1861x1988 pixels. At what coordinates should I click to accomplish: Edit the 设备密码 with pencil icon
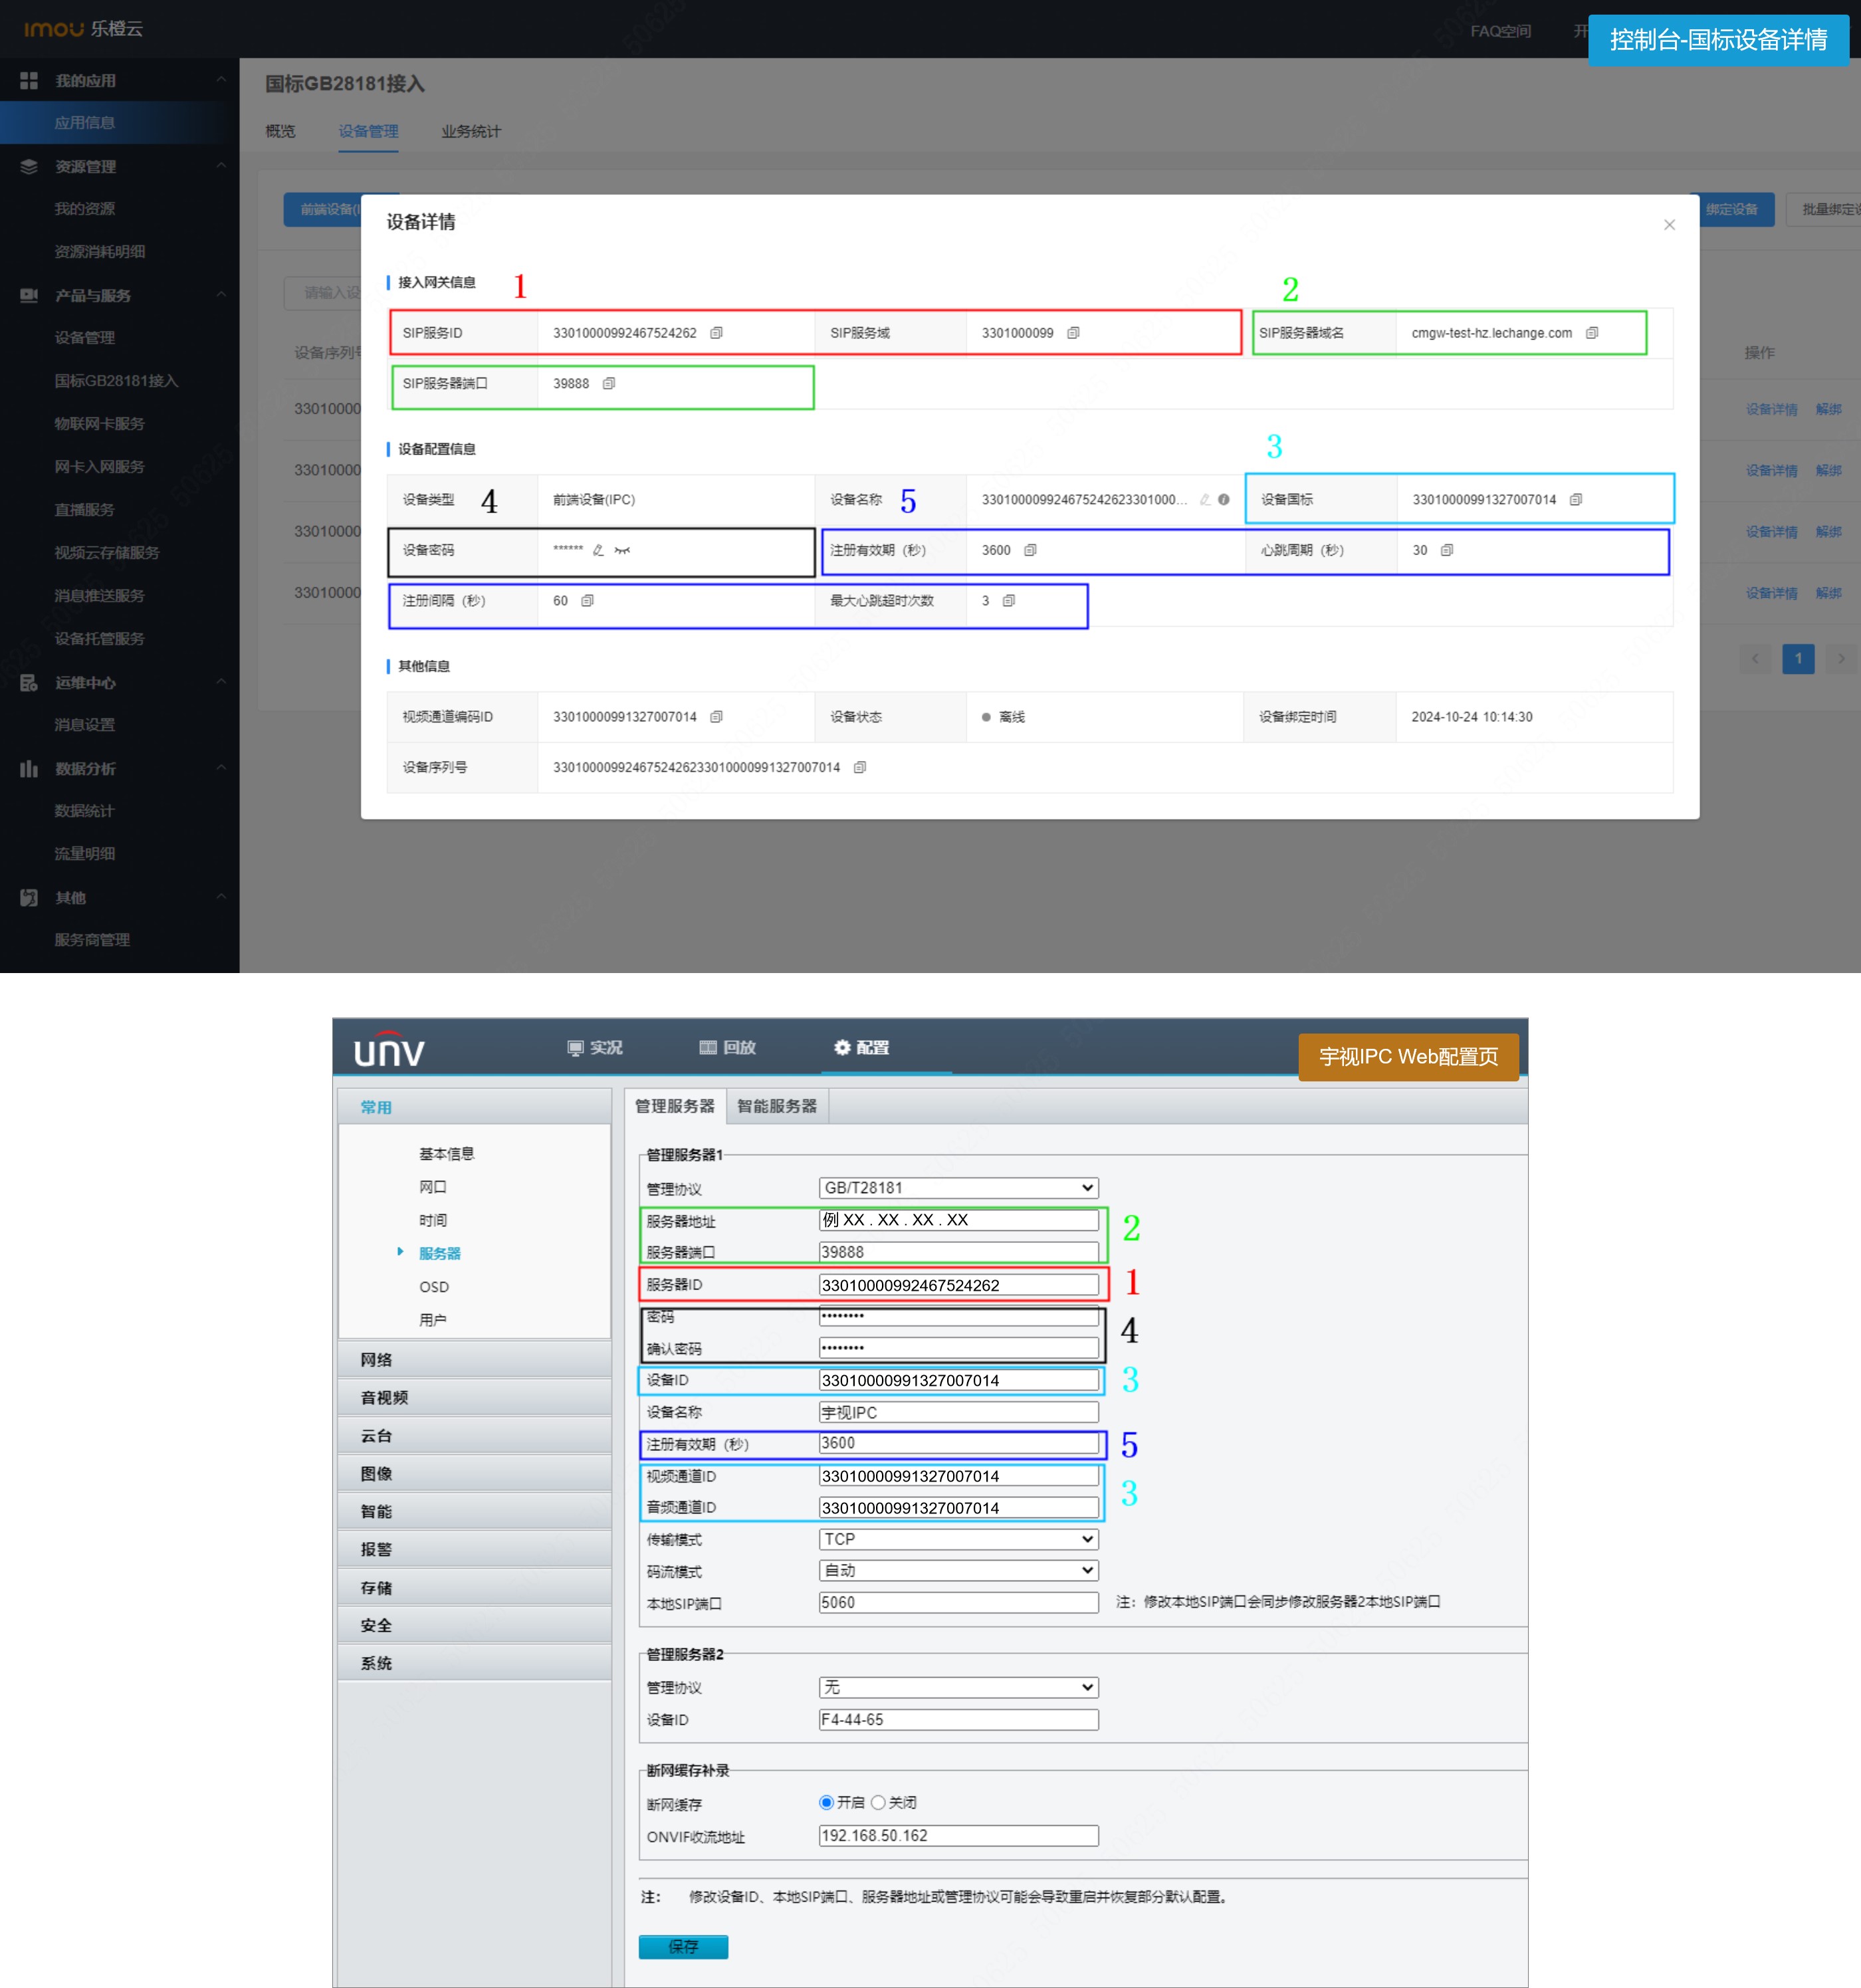598,550
